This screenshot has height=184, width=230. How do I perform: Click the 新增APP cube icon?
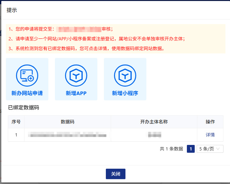point(76,76)
